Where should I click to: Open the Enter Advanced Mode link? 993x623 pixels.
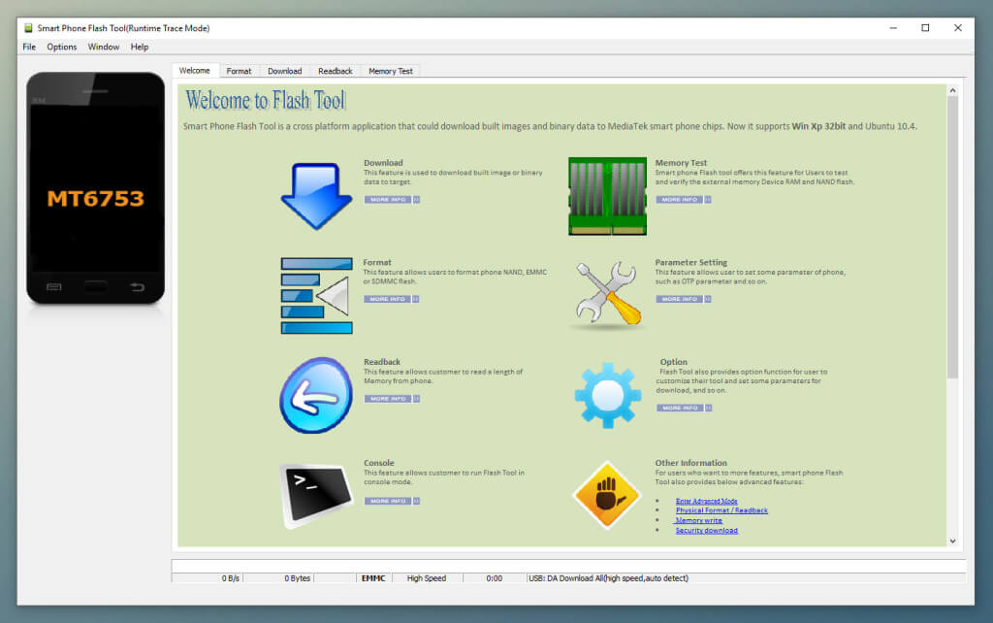tap(706, 501)
